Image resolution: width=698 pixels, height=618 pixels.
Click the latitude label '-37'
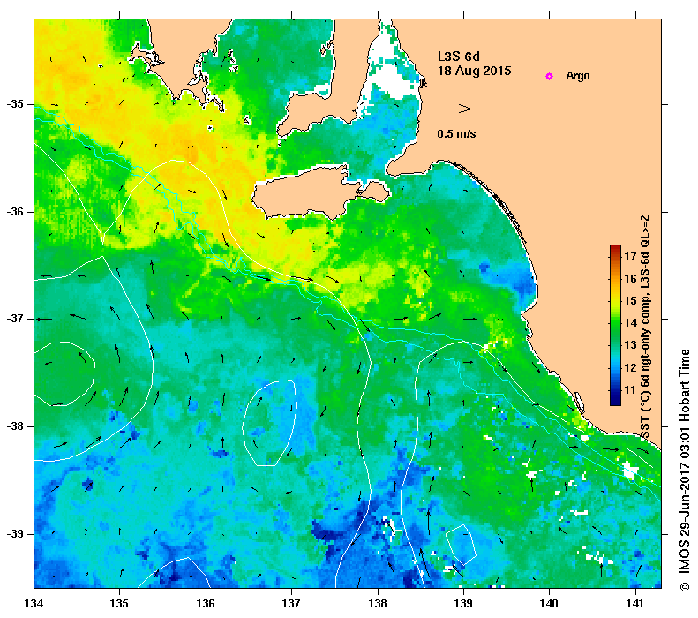15,319
